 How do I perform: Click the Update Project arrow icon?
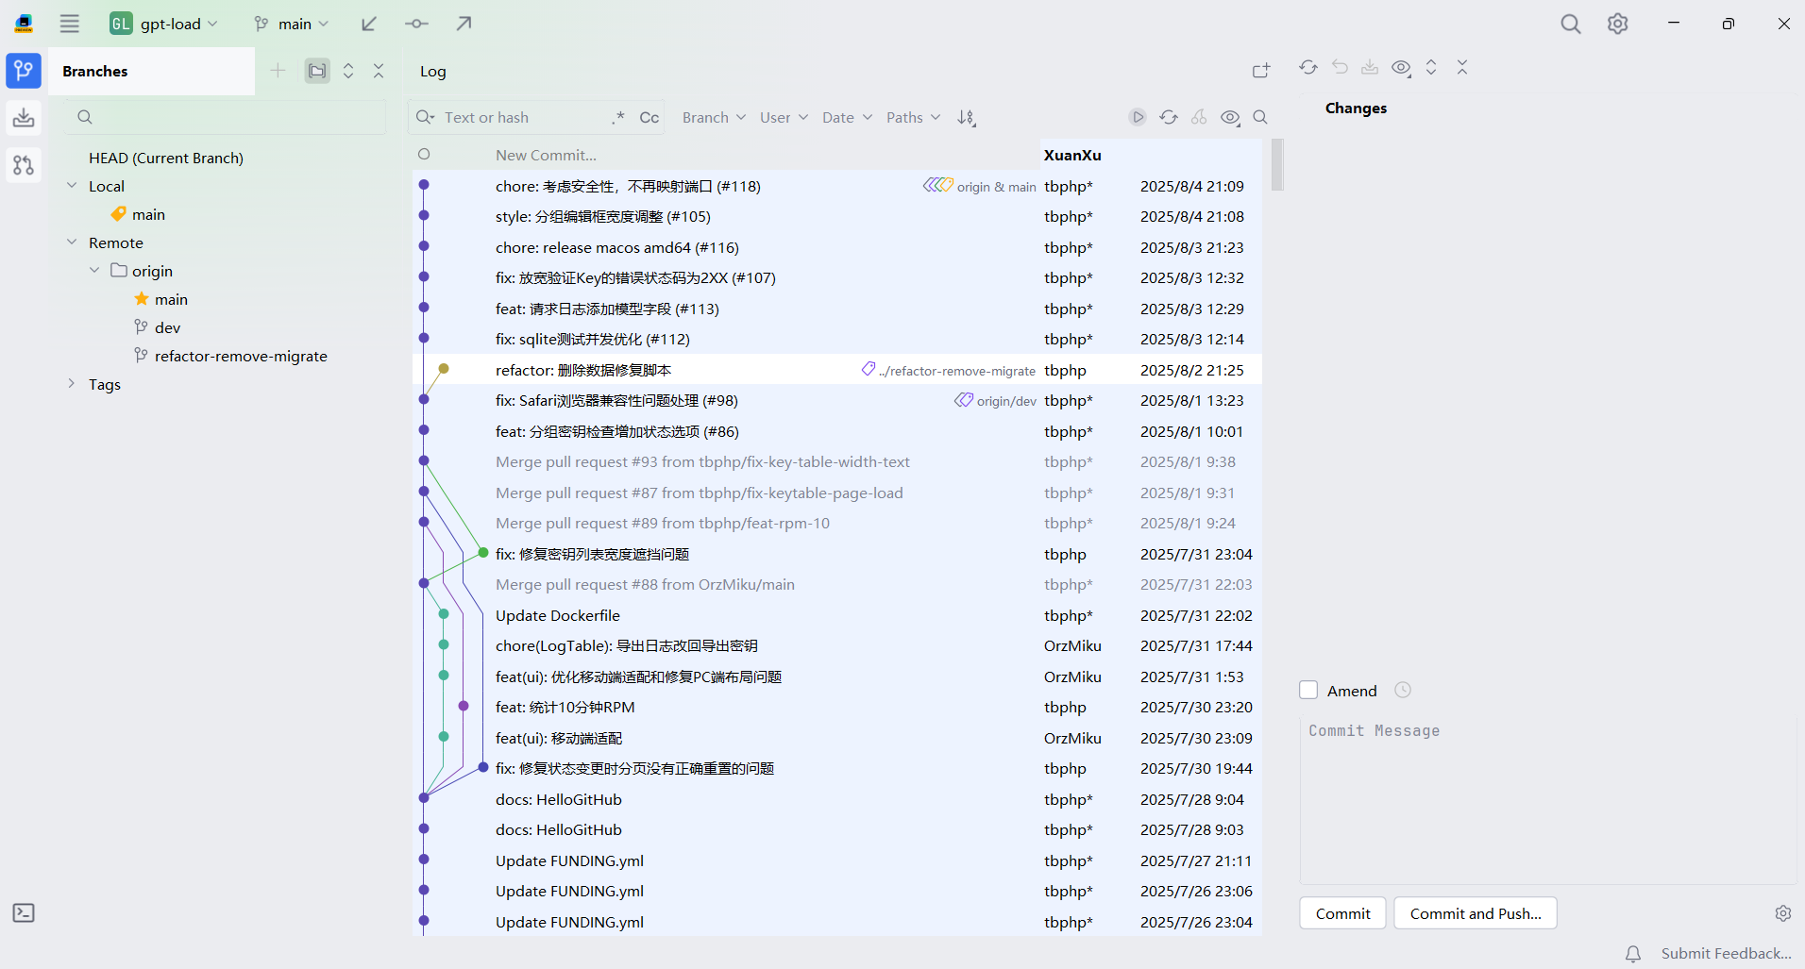(x=369, y=24)
